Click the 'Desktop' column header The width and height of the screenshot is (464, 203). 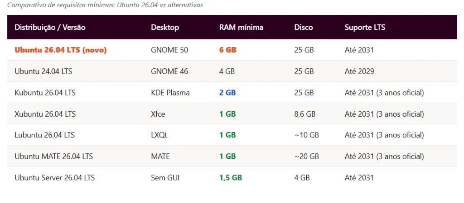(165, 27)
